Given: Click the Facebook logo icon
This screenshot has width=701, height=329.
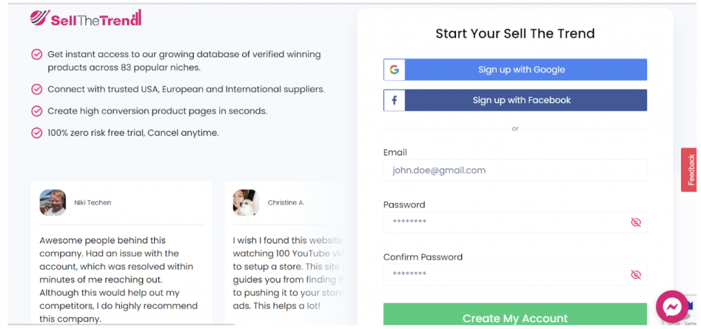Looking at the screenshot, I should pyautogui.click(x=394, y=100).
